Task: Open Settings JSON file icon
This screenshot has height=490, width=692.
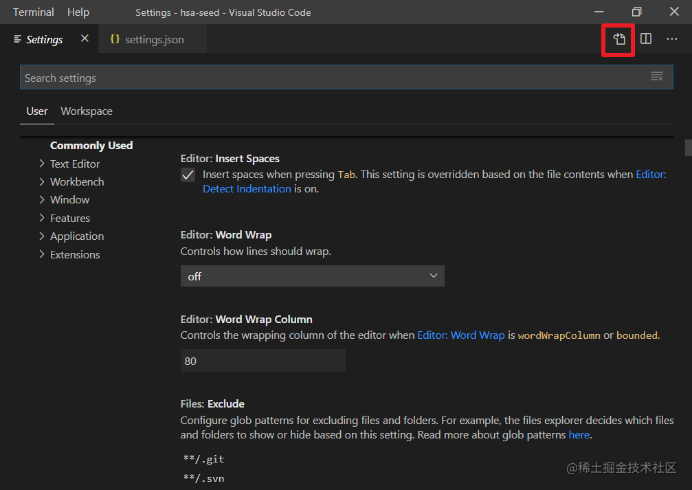Action: pyautogui.click(x=619, y=39)
